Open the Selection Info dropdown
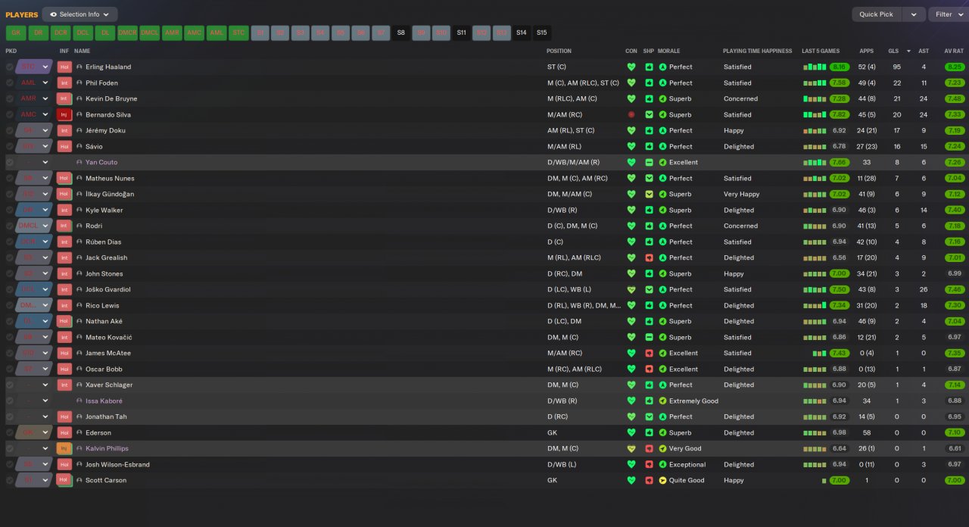The image size is (969, 527). coord(80,14)
